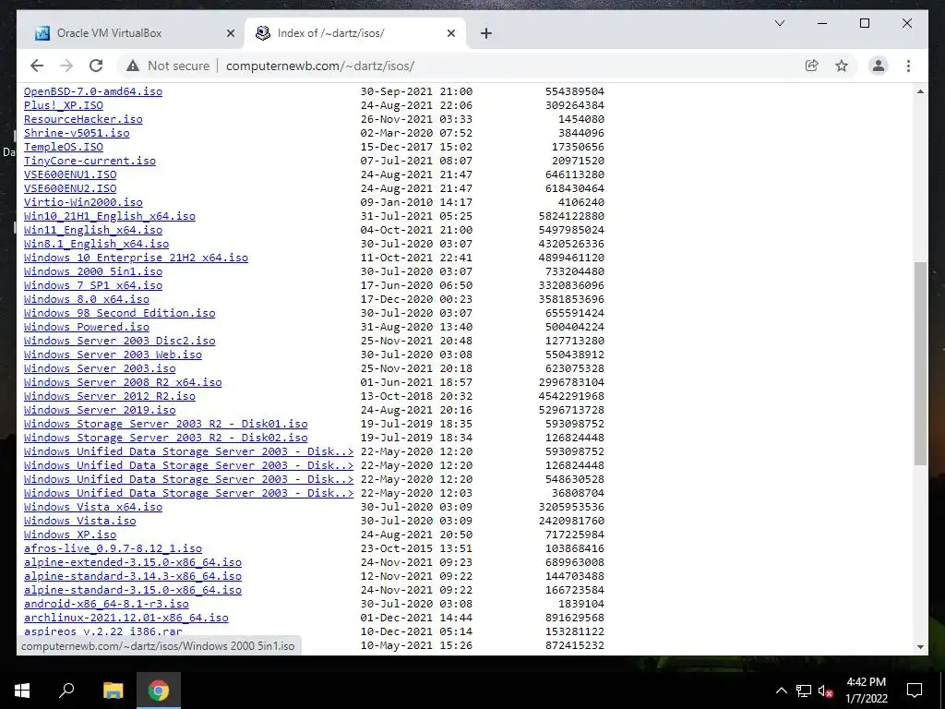The height and width of the screenshot is (709, 945).
Task: Download TempleOS.ISO
Action: coord(64,147)
